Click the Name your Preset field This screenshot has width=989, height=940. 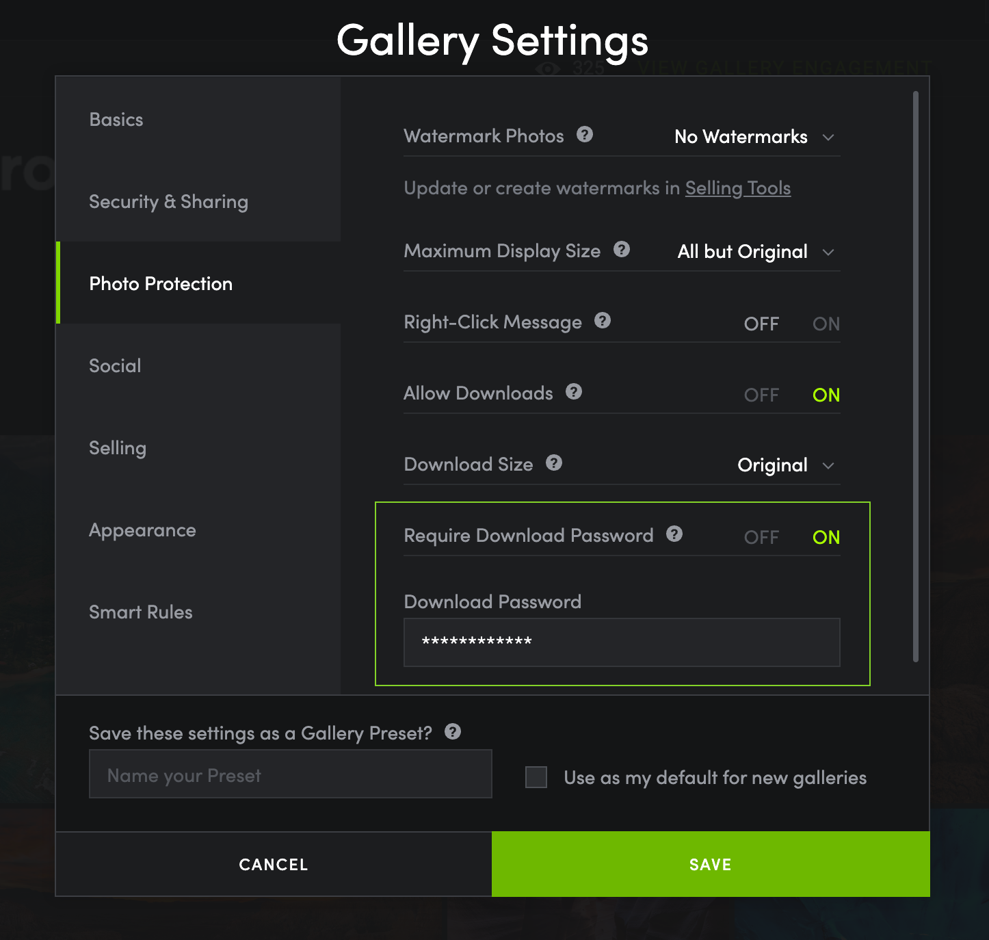(290, 774)
